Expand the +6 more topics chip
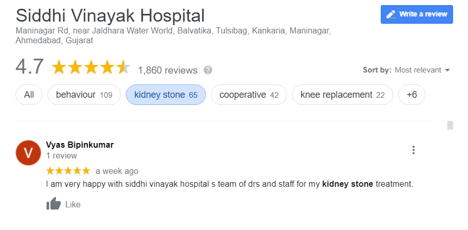 click(x=412, y=95)
